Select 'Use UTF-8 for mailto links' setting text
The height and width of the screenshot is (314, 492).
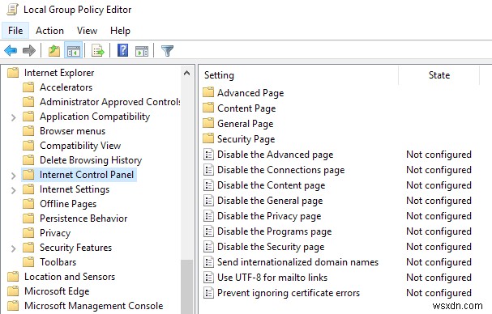(272, 278)
